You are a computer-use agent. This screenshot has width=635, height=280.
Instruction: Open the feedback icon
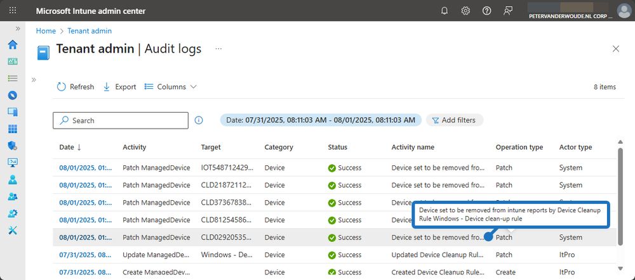click(508, 11)
